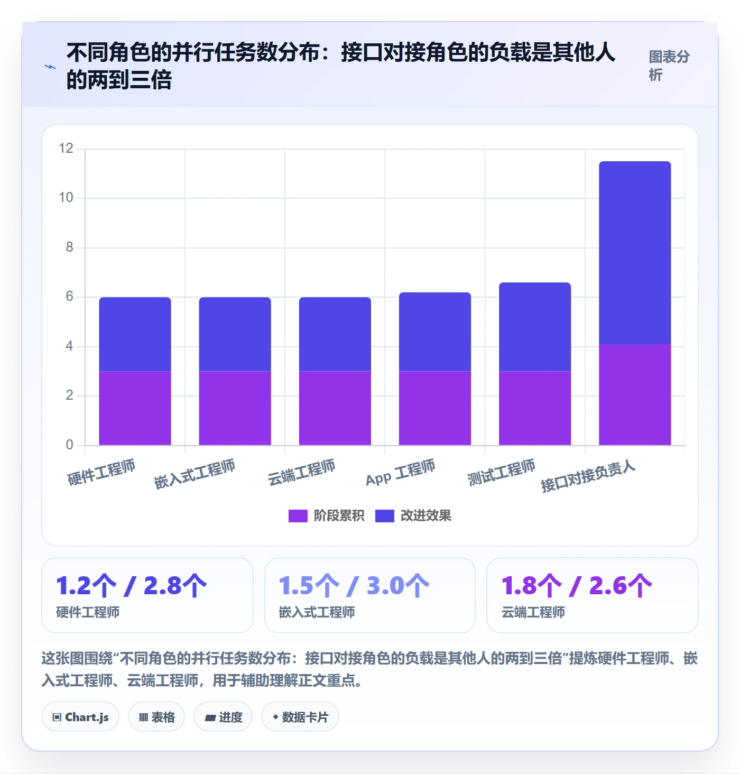Click the blue bar segment for 测试工程师

coord(535,327)
